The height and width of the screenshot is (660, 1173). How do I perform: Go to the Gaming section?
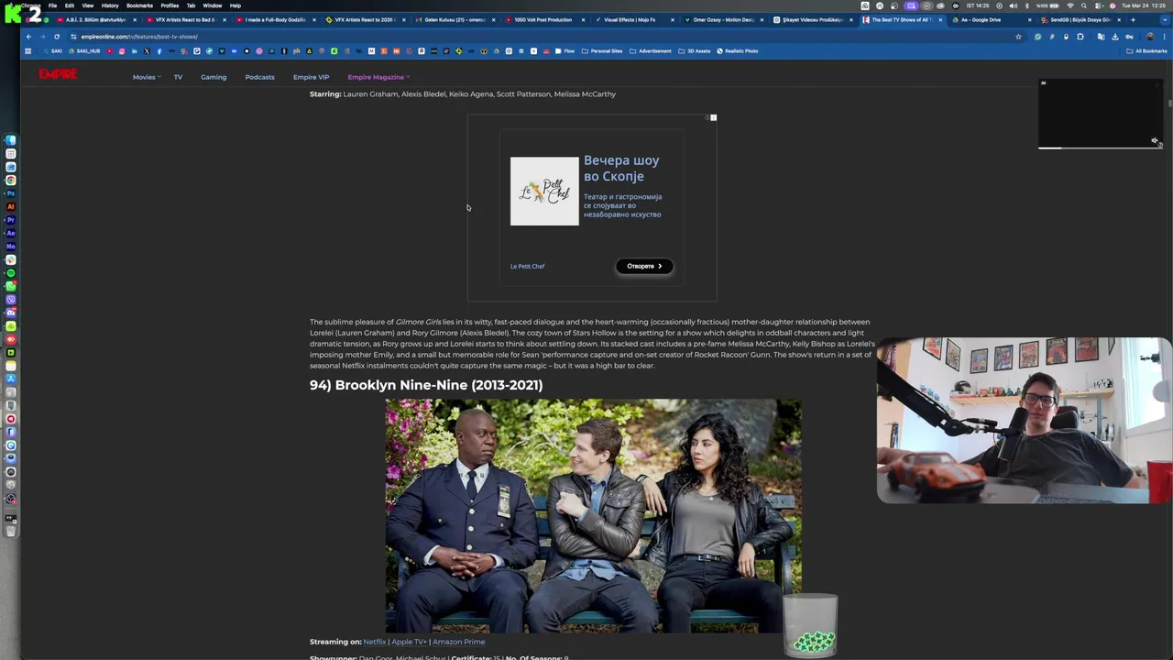click(x=214, y=77)
